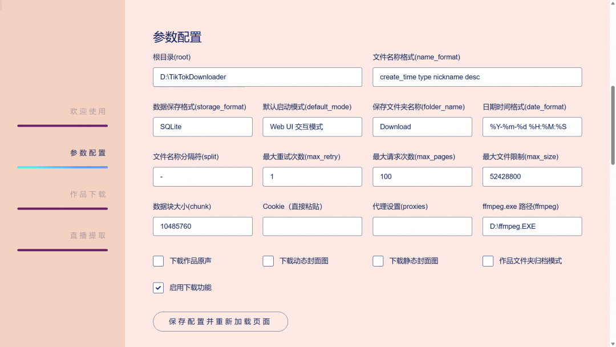
Task: Focus the ffmpeg.exe path field
Action: [x=532, y=227]
